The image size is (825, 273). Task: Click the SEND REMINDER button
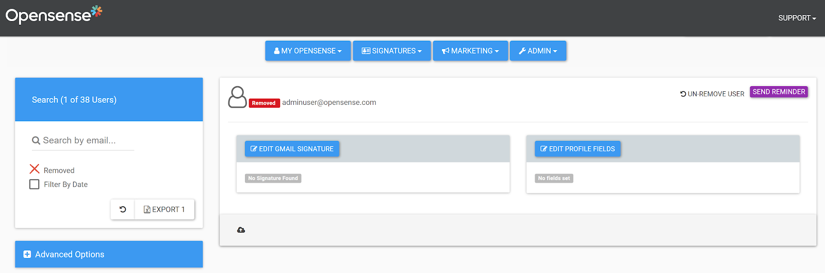click(x=779, y=92)
